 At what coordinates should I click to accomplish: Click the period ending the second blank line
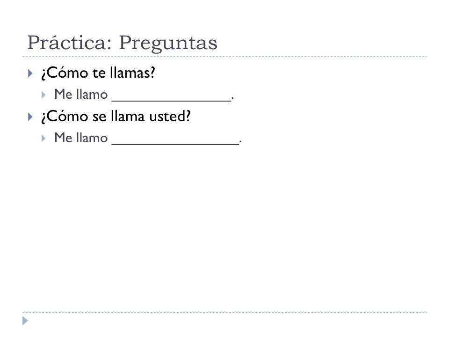(240, 142)
